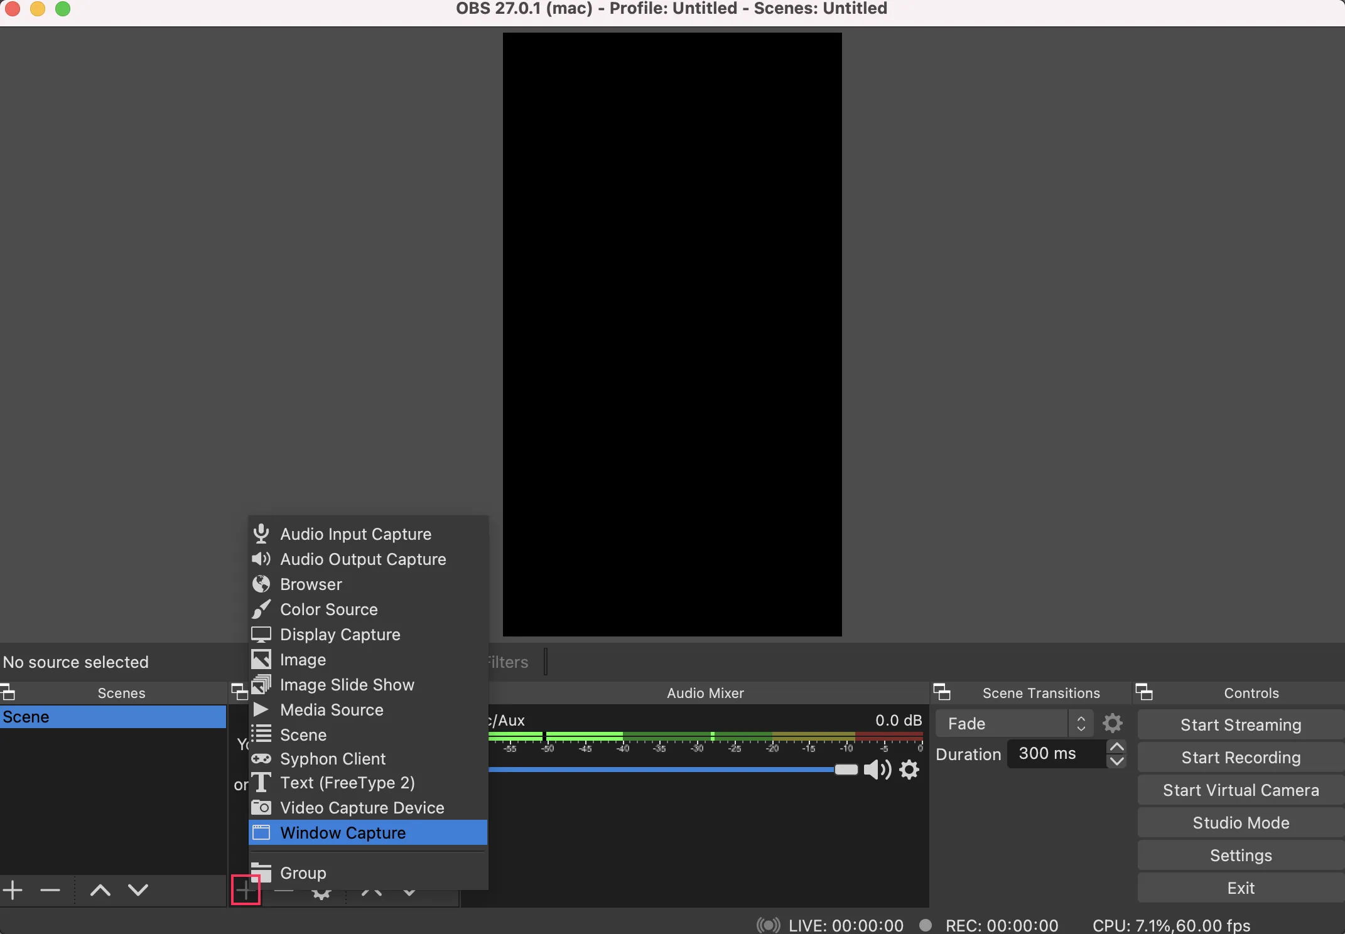Increase transition duration with up arrow
Image resolution: width=1345 pixels, height=934 pixels.
pos(1116,747)
